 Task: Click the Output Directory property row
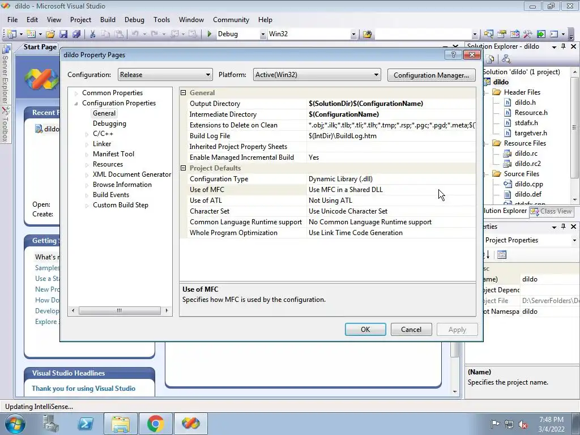(328, 104)
